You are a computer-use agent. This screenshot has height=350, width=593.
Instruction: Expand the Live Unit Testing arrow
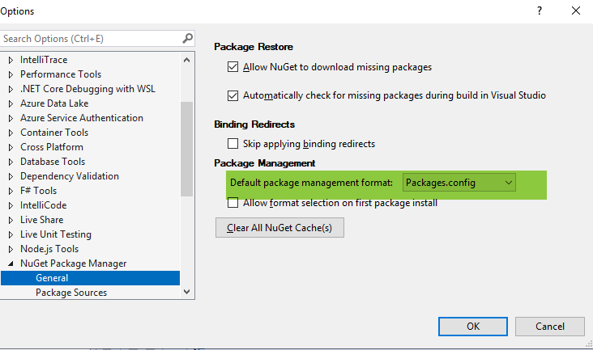pos(11,234)
